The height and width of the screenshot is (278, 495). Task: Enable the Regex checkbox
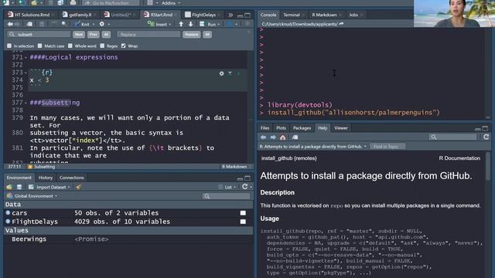point(102,46)
